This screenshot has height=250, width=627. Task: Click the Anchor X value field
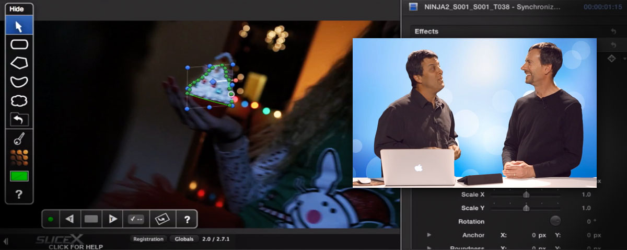tap(540, 235)
